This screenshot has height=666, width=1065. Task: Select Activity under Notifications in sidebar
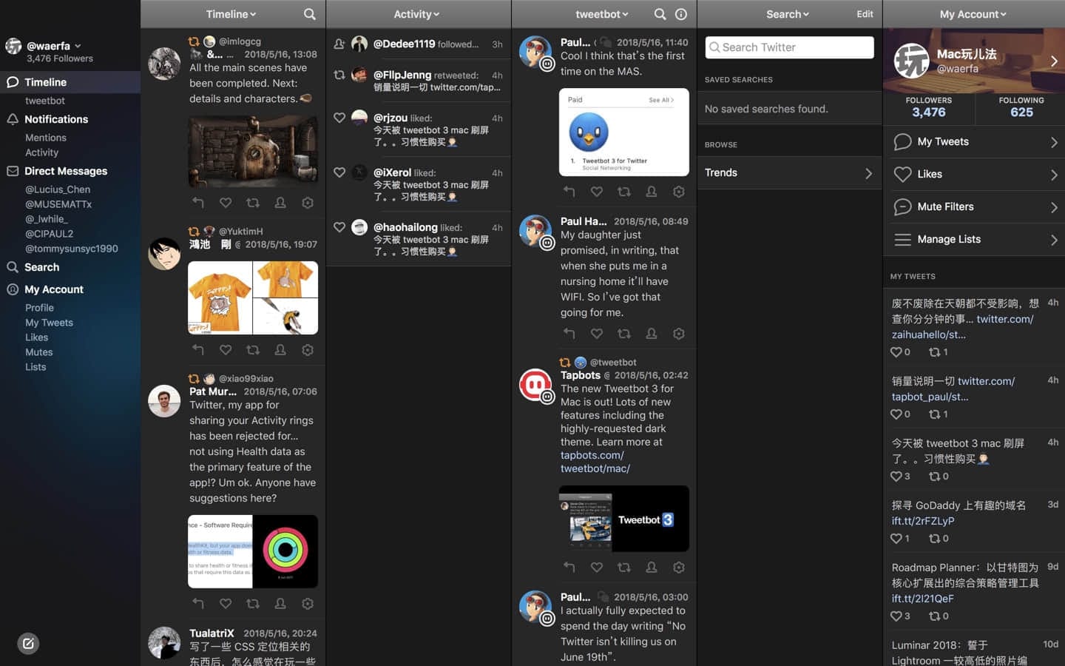click(41, 152)
